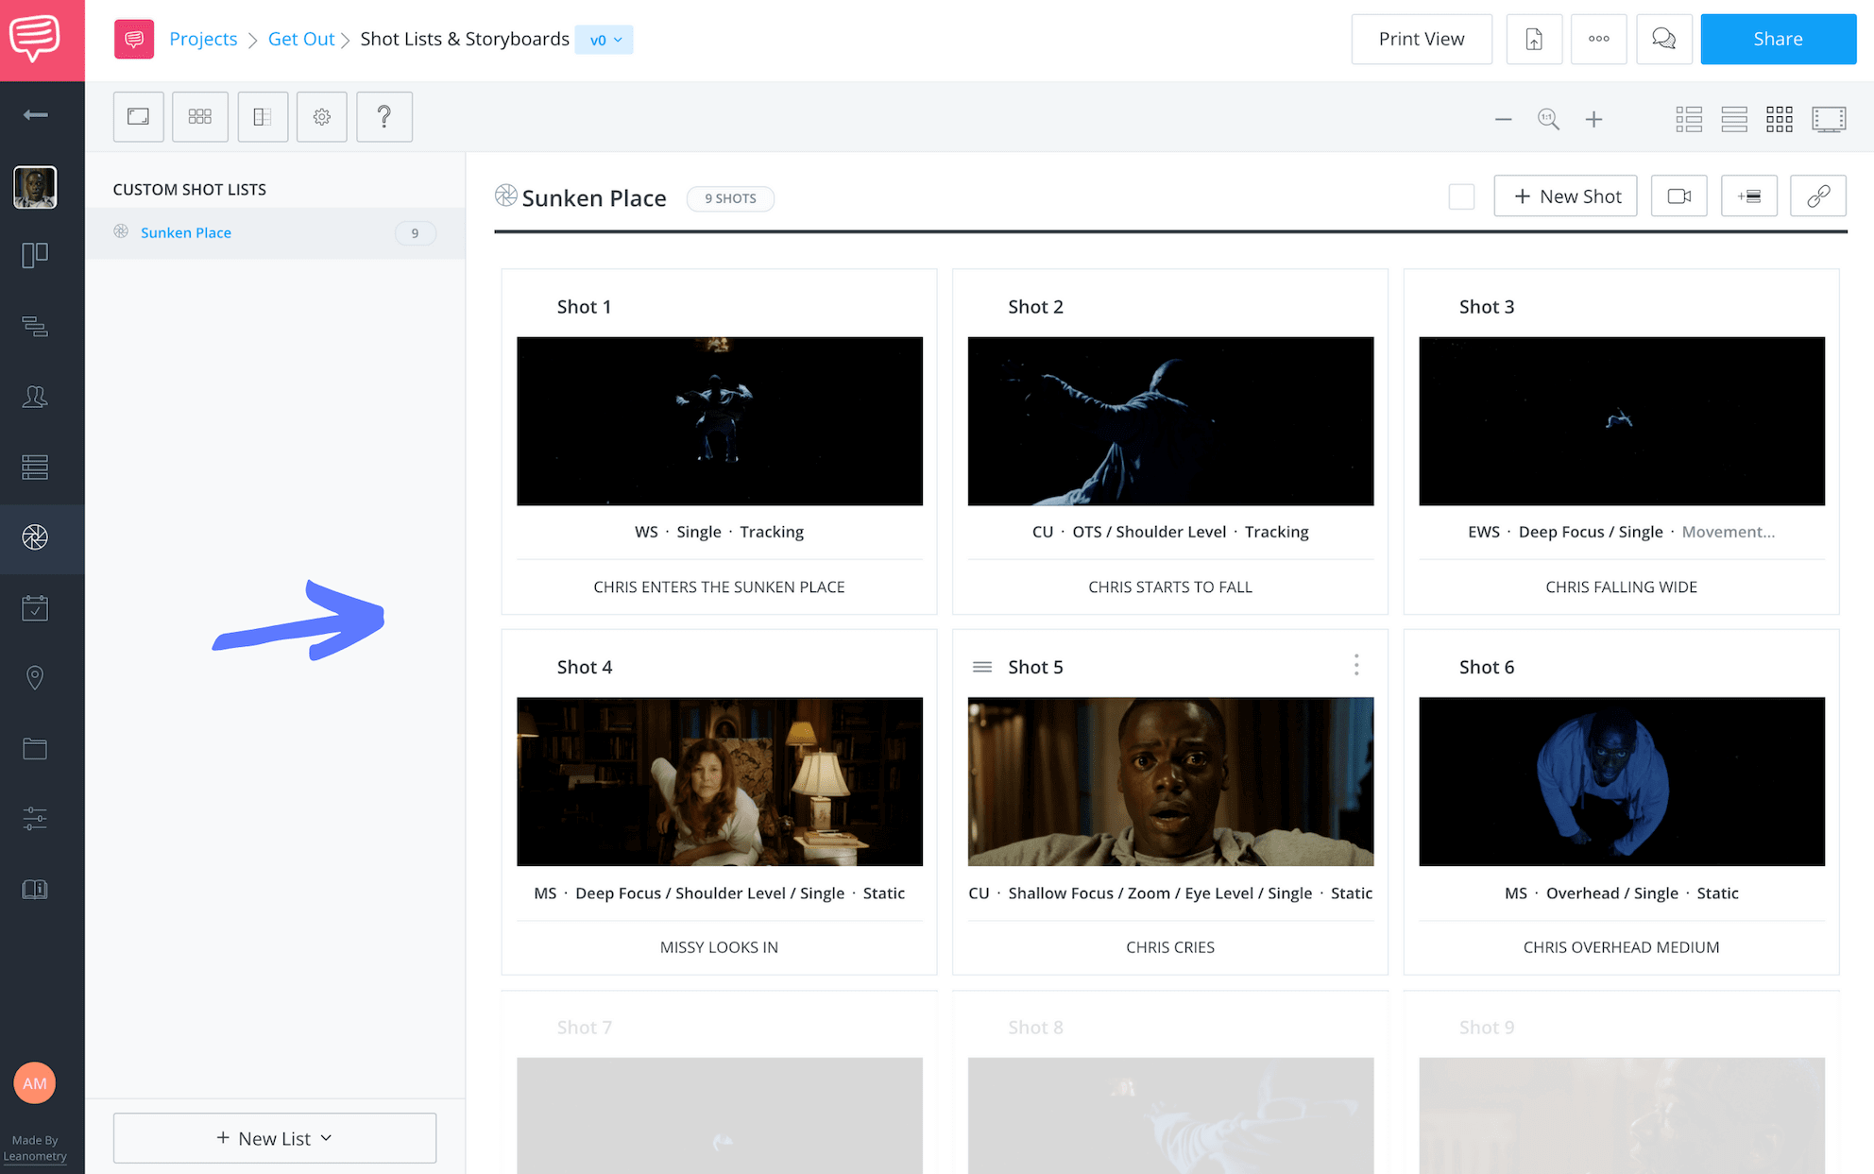The image size is (1874, 1174).
Task: Select the shot list aperture sidebar icon
Action: [35, 537]
